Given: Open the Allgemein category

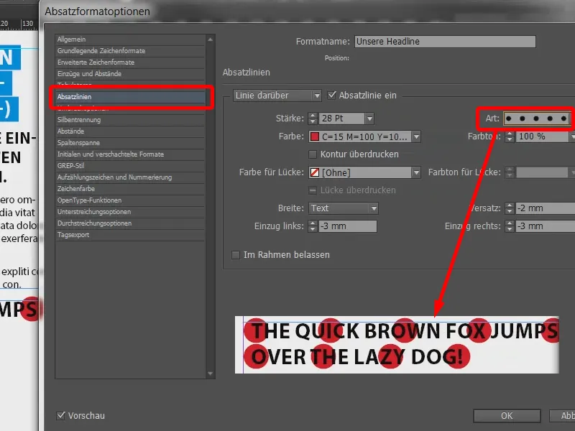Looking at the screenshot, I should point(130,40).
